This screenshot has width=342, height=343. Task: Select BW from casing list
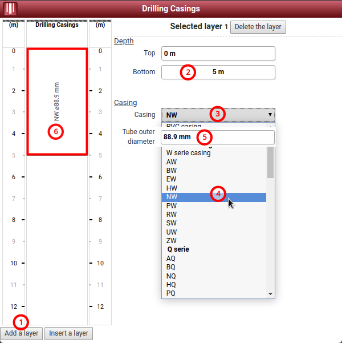(x=172, y=171)
